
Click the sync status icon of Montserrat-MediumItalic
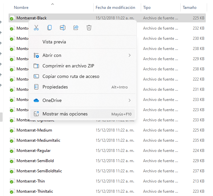[x=12, y=141]
